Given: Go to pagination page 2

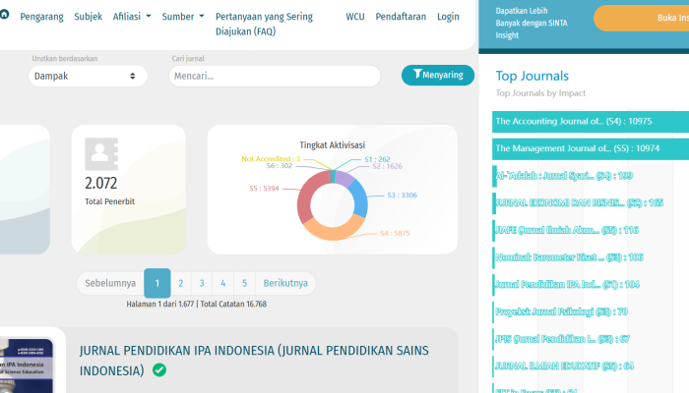Looking at the screenshot, I should (x=180, y=283).
